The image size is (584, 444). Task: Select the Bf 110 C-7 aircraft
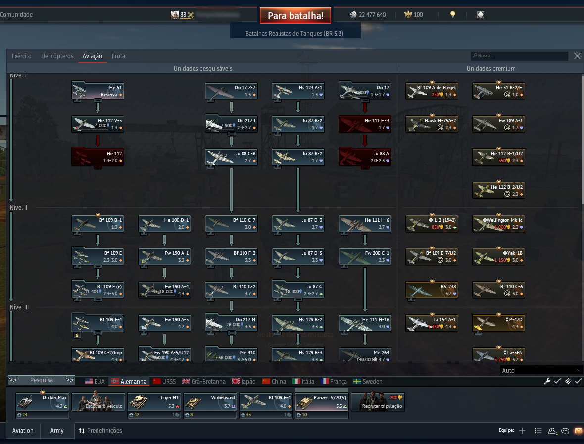pyautogui.click(x=231, y=224)
